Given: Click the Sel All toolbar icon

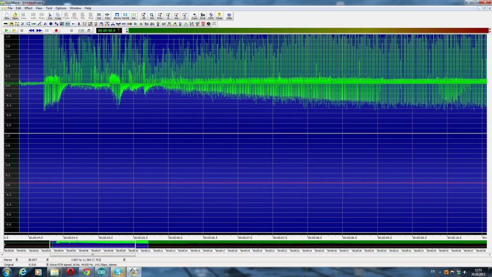Looking at the screenshot, I should [125, 16].
